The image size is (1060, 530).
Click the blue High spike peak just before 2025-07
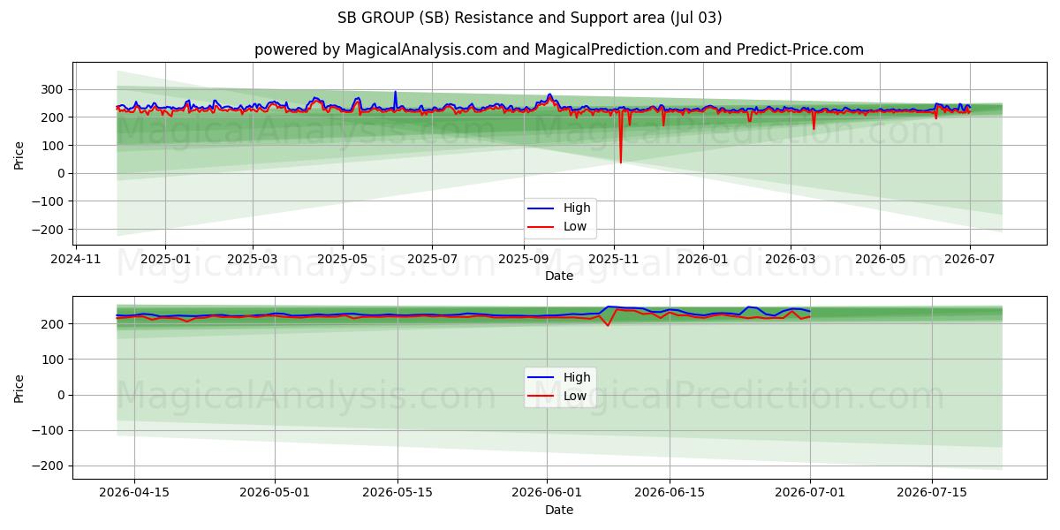tap(395, 92)
